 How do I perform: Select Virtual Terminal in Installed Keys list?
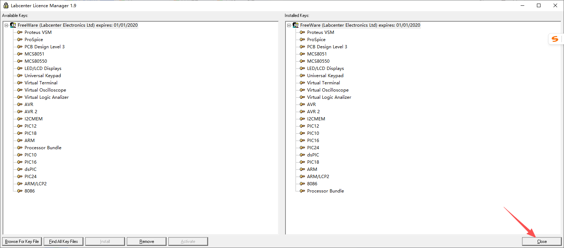323,83
